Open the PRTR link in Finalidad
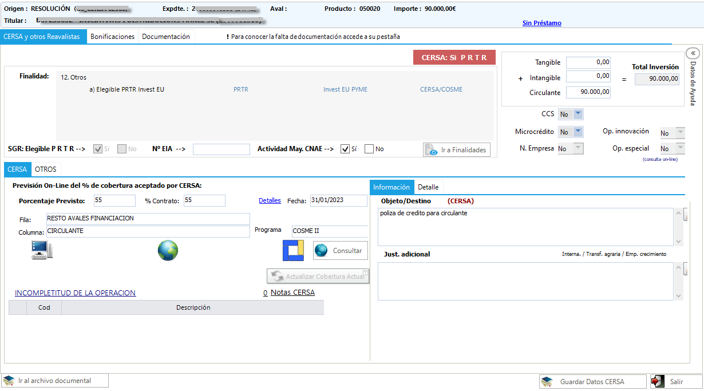704x391 pixels. coord(241,89)
